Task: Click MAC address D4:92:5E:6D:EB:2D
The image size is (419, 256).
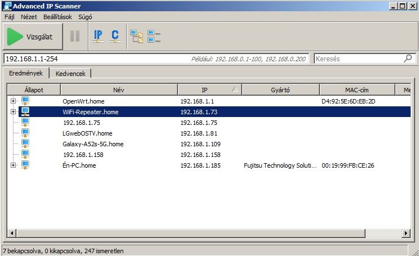Action: point(349,101)
